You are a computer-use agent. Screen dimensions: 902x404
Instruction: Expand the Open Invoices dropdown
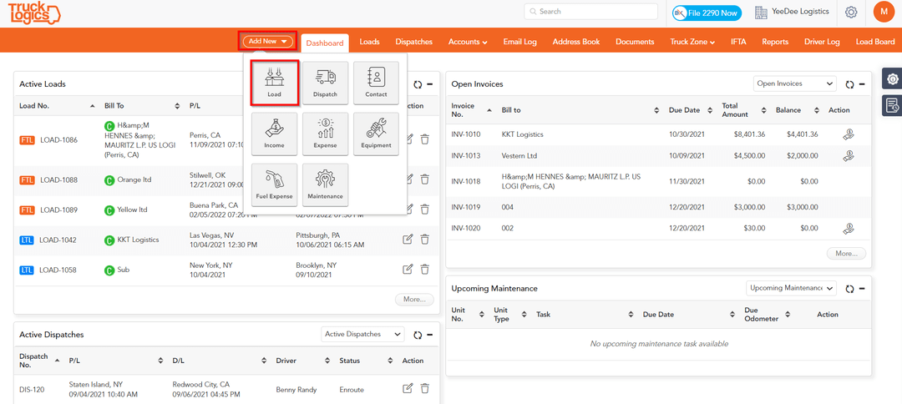pos(793,83)
